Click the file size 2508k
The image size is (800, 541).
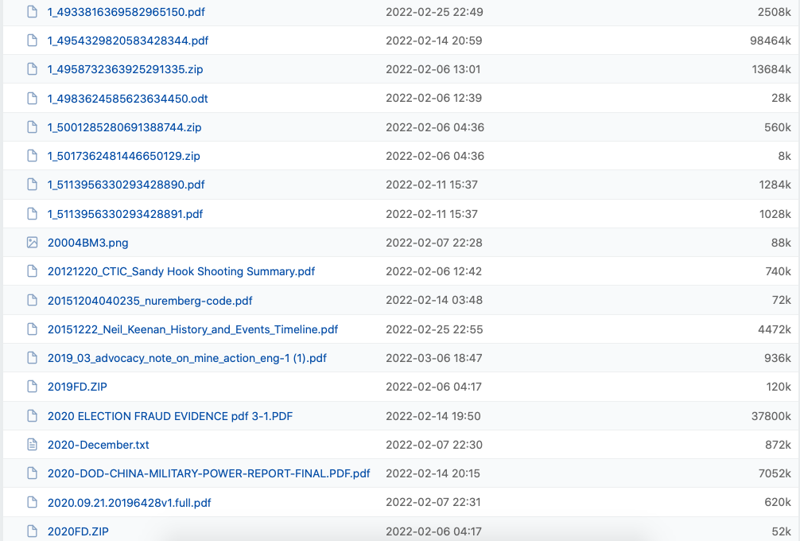click(774, 12)
